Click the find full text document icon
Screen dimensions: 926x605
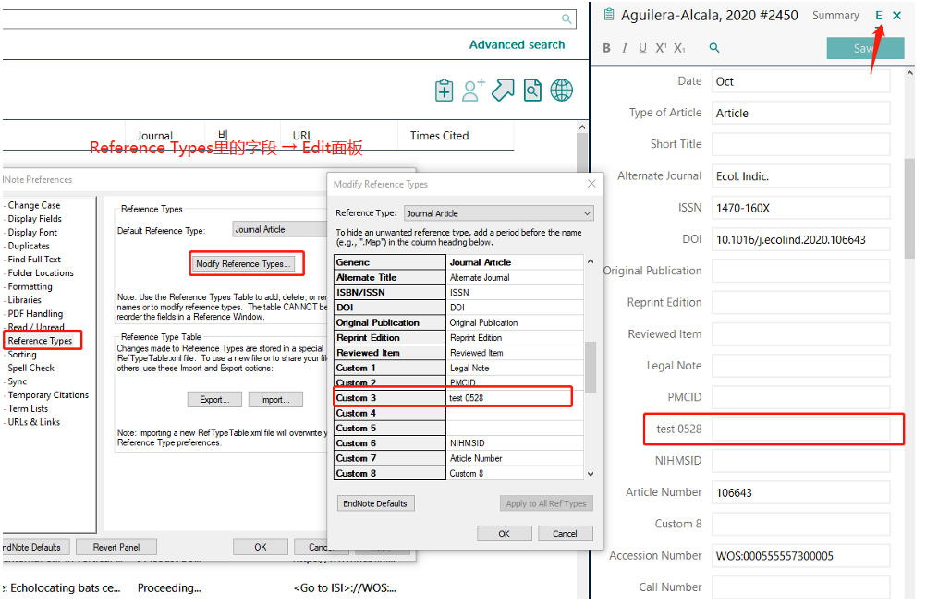(x=532, y=91)
